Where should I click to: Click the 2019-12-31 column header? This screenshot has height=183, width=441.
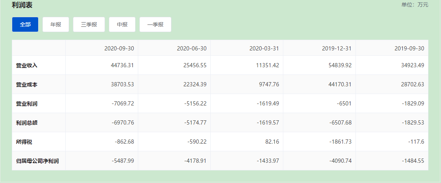pyautogui.click(x=337, y=49)
